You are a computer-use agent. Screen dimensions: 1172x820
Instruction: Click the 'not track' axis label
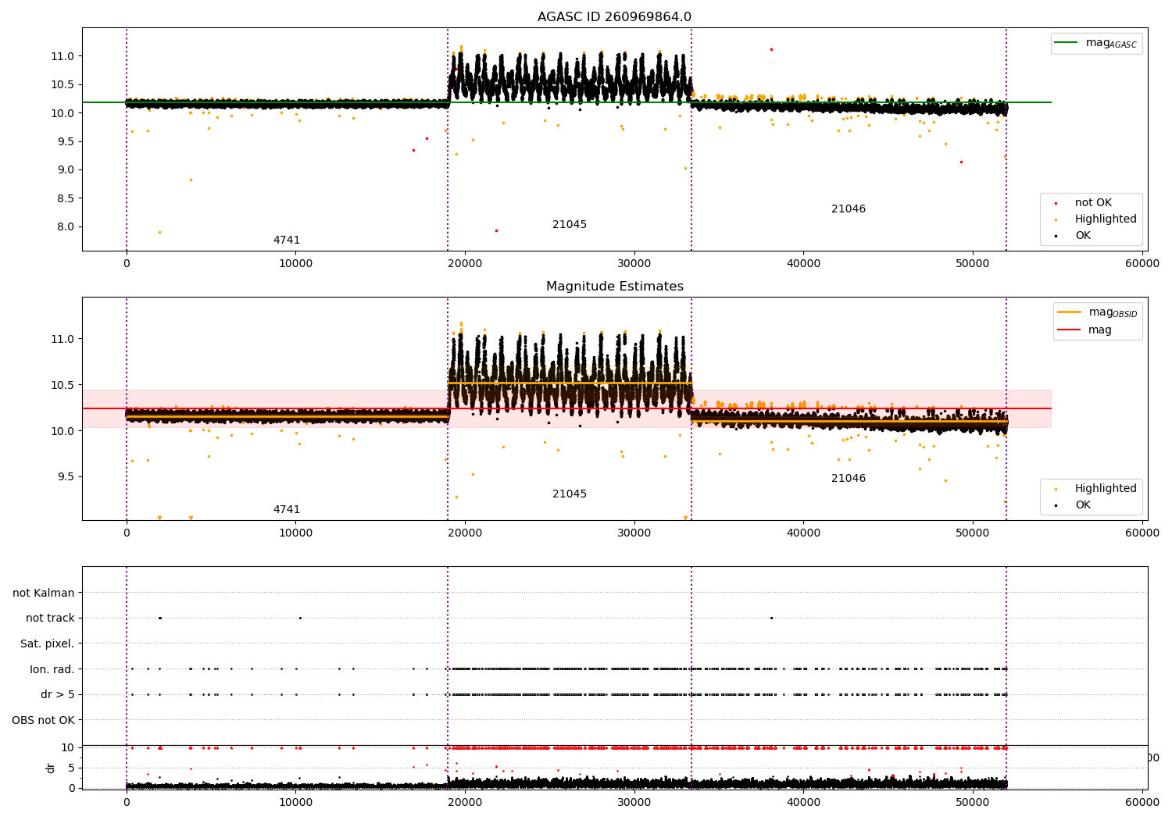point(50,619)
